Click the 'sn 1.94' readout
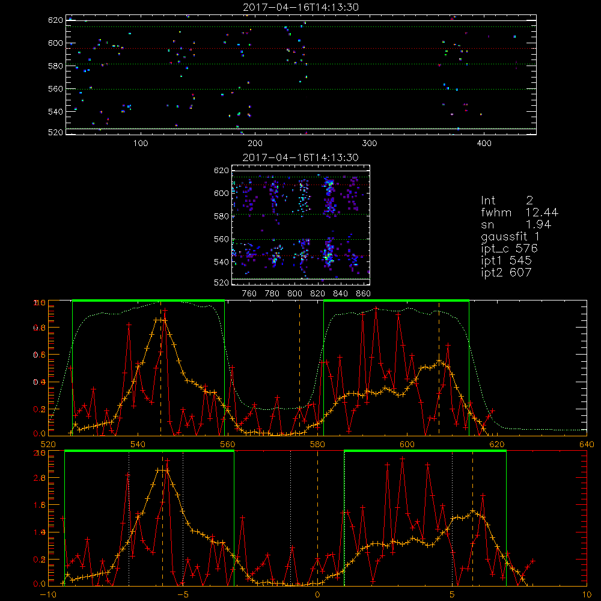The image size is (601, 601). point(516,224)
